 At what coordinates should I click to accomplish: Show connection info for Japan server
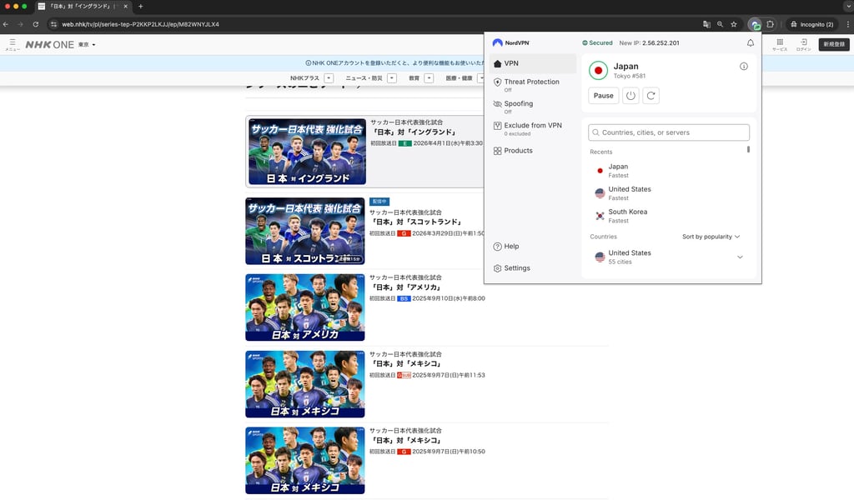point(743,67)
